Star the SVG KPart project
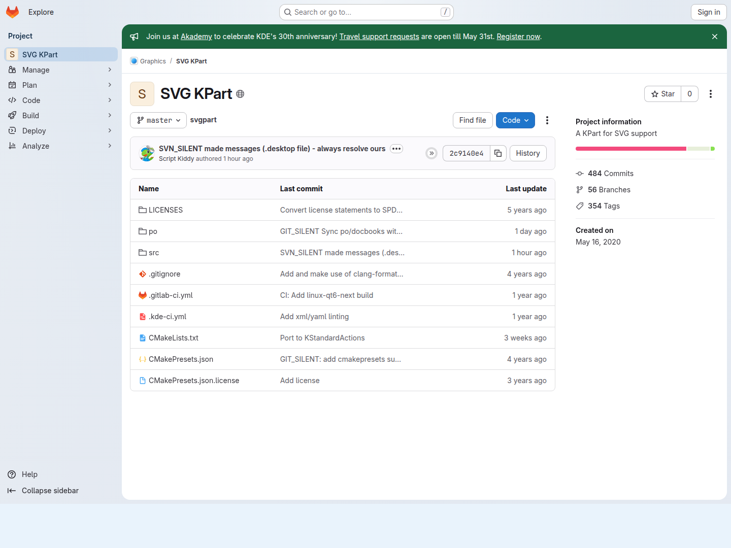This screenshot has width=731, height=548. tap(663, 94)
